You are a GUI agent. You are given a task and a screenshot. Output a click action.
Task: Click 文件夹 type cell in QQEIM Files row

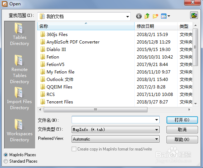click(186, 87)
